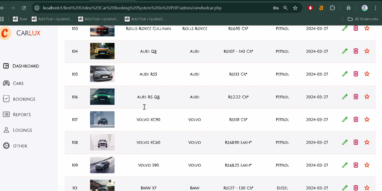The height and width of the screenshot is (191, 382).
Task: Mark Audi Q8 with the star icon
Action: pyautogui.click(x=367, y=51)
